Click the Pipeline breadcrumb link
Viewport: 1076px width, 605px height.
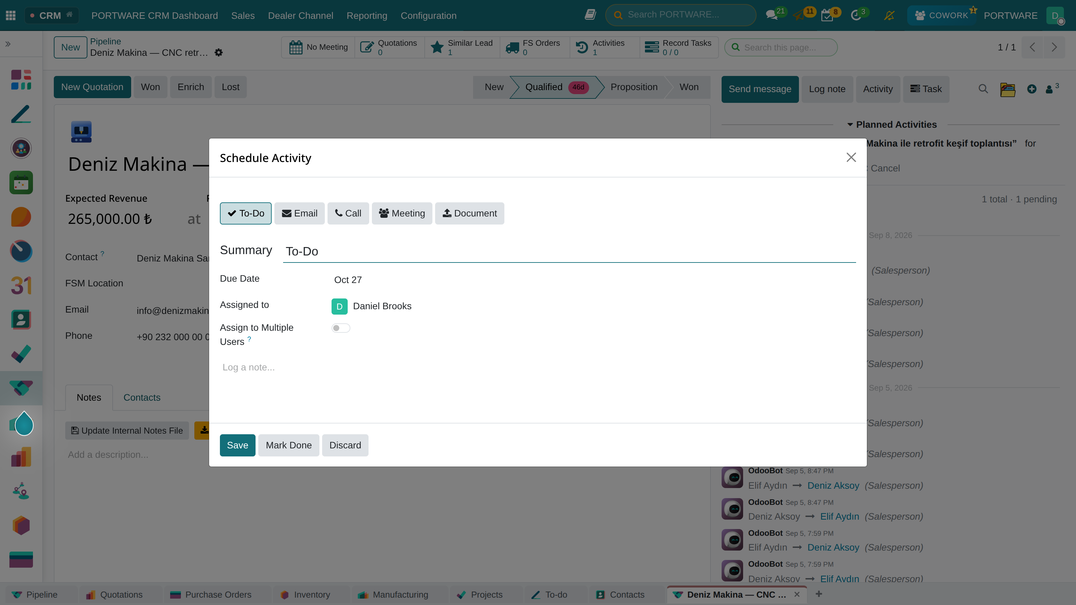point(105,41)
